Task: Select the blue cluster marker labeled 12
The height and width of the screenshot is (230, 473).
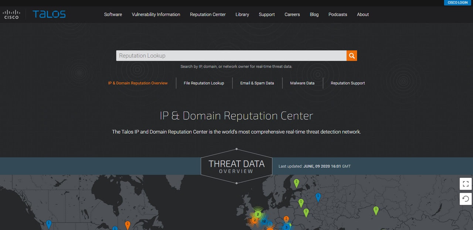Action: [x=264, y=221]
